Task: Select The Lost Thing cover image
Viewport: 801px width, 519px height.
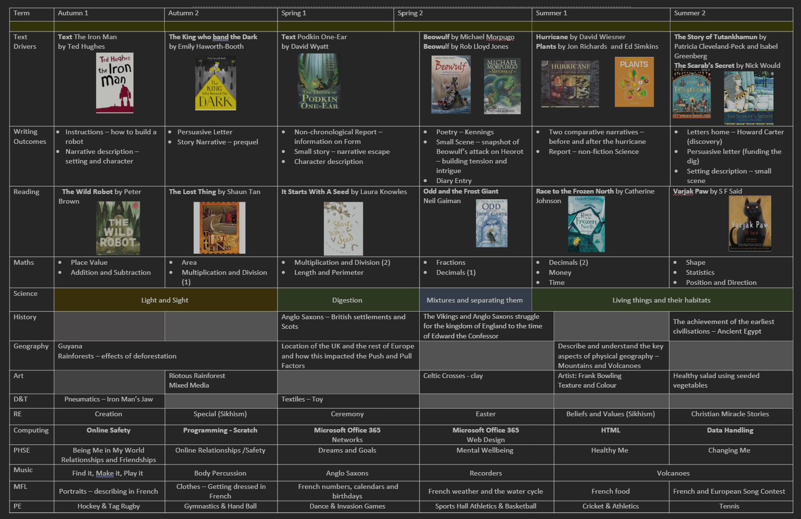Action: click(x=219, y=227)
